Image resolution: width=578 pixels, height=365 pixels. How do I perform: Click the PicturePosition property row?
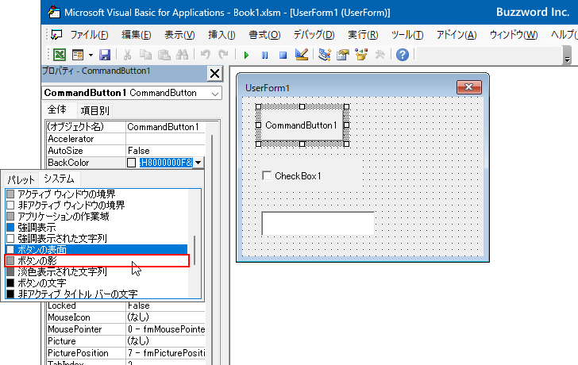(125, 353)
